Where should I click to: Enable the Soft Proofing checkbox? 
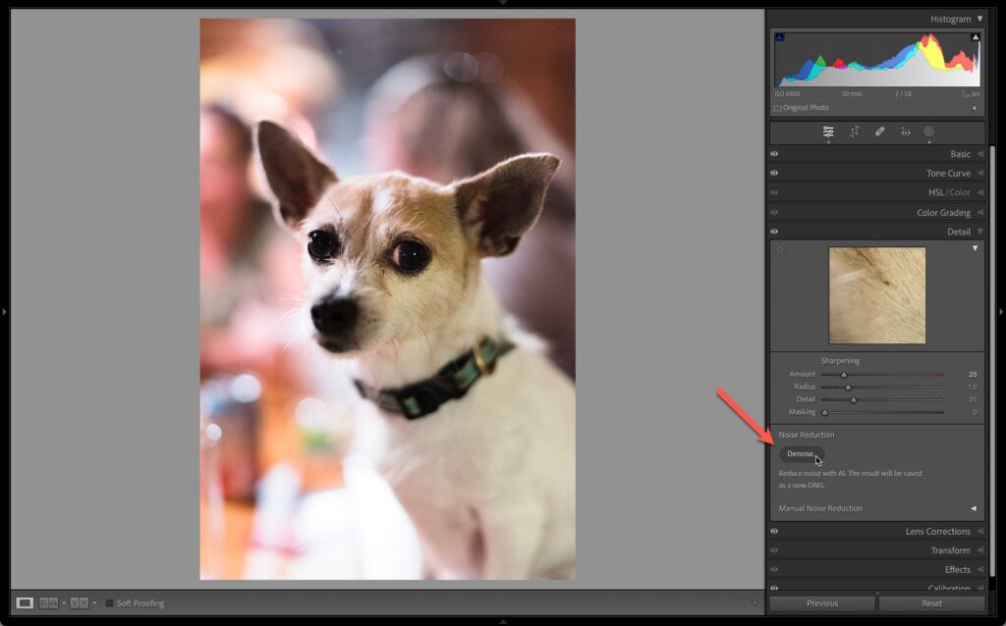pos(110,602)
